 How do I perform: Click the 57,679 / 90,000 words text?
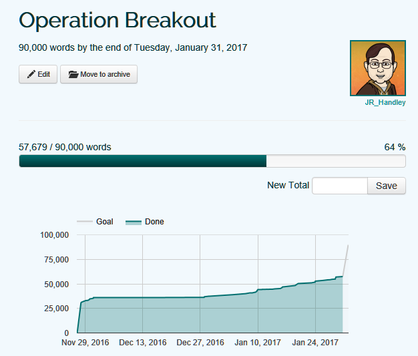pos(65,147)
